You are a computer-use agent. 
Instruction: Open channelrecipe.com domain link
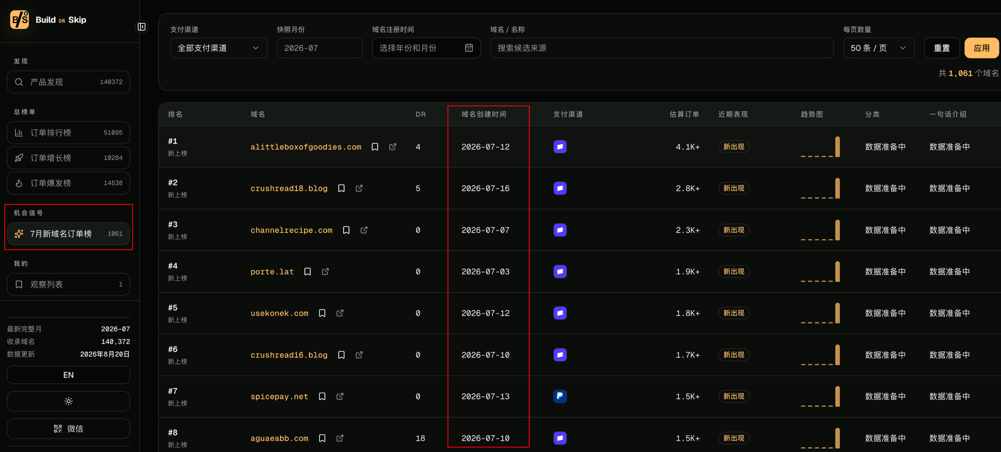291,230
